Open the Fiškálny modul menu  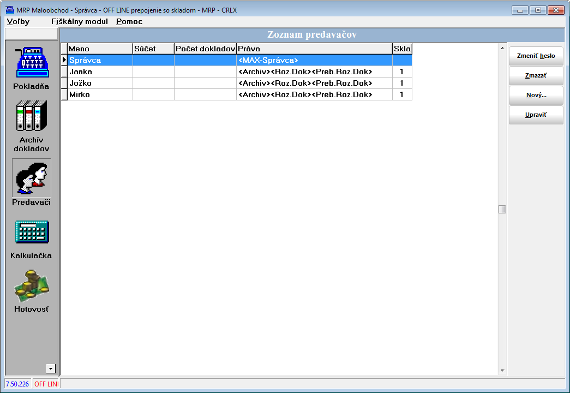[79, 22]
